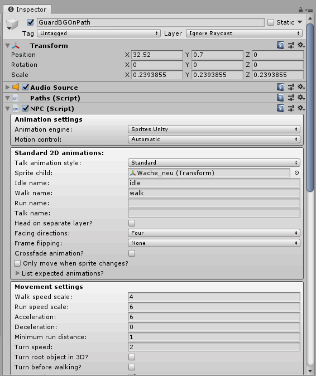The width and height of the screenshot is (316, 376).
Task: Open the Paths script gear settings menu
Action: (301, 98)
